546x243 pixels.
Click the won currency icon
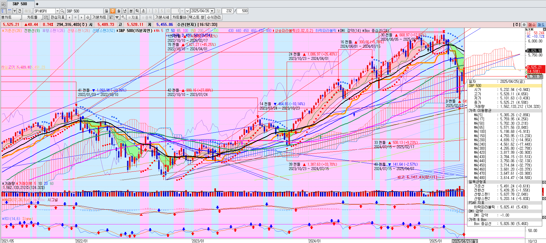coord(117,17)
